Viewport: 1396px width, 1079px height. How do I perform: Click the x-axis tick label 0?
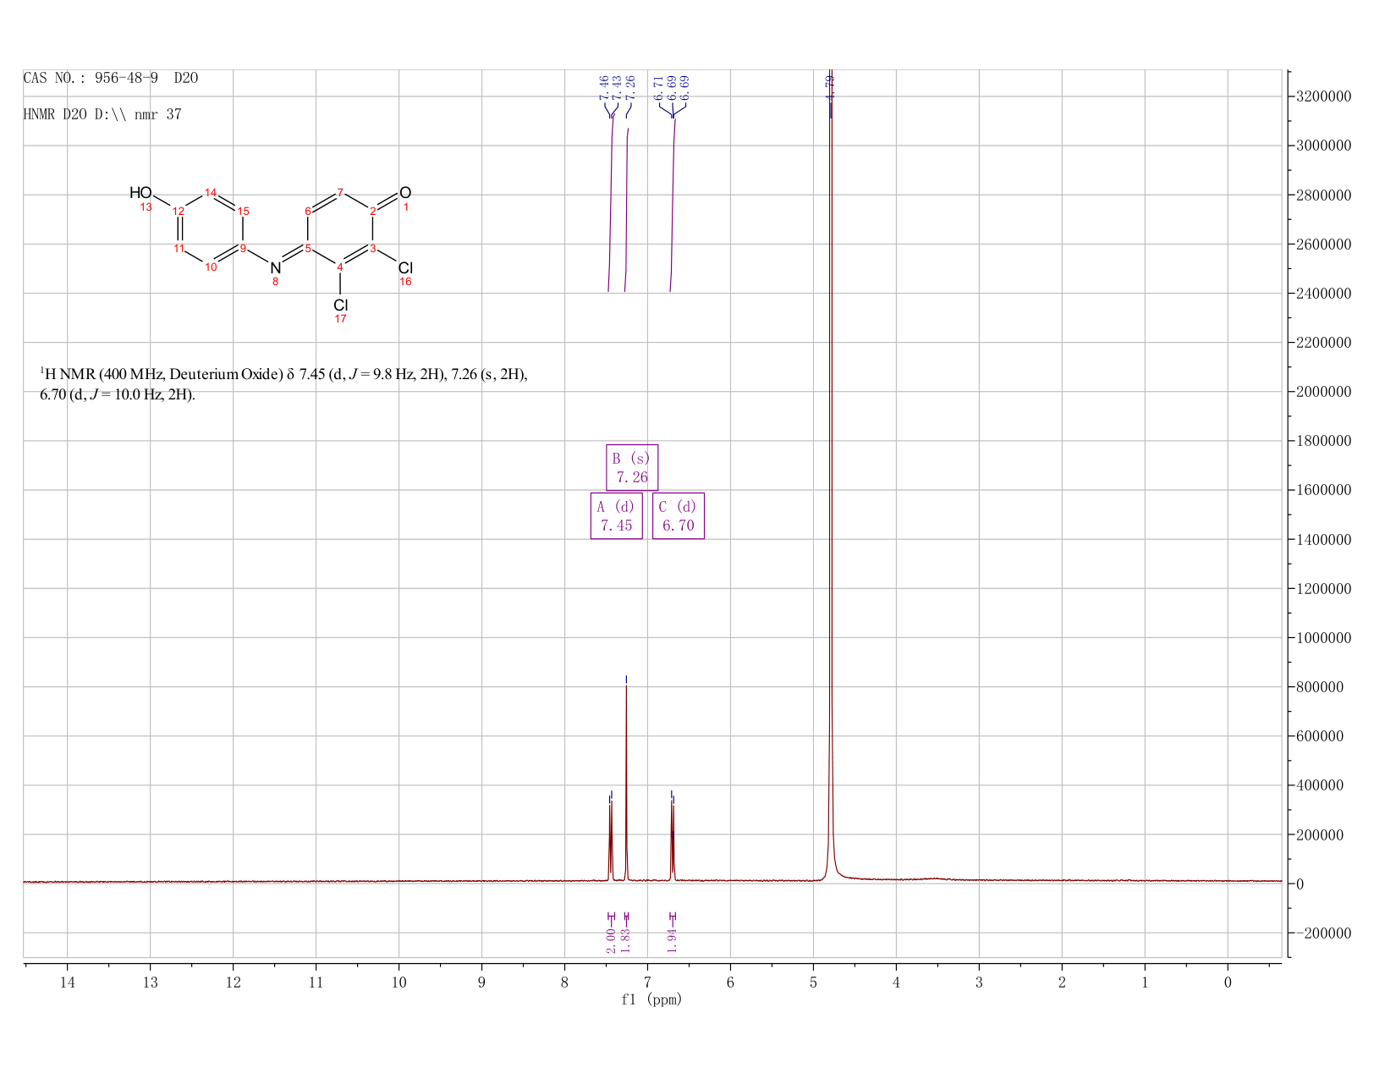pos(1228,983)
